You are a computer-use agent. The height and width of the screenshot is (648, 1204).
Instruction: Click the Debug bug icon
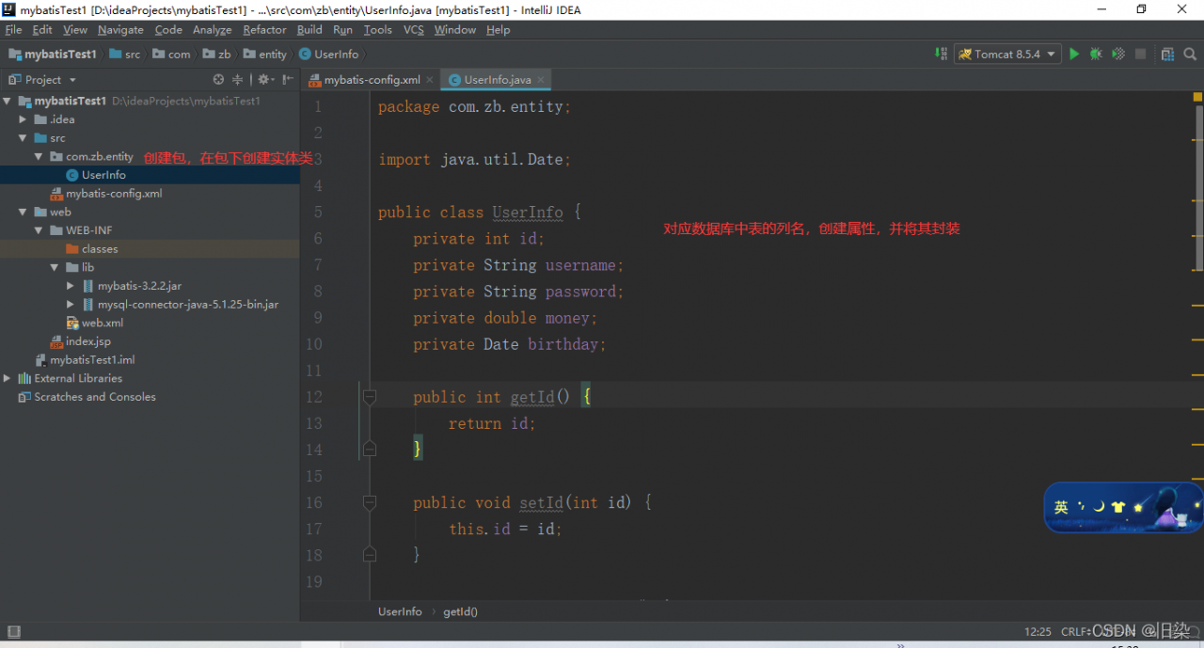pos(1096,55)
